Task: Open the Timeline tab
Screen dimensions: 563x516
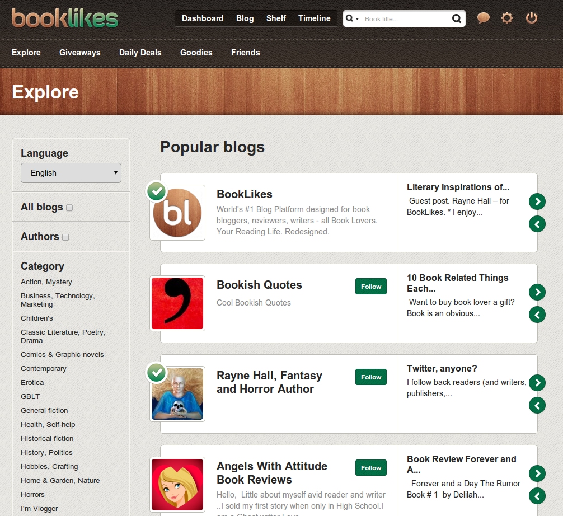Action: click(x=314, y=18)
